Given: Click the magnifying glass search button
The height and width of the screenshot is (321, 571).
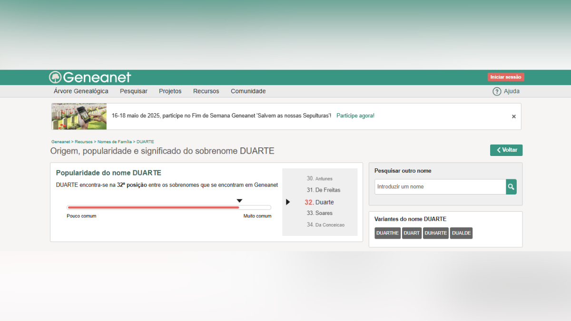Looking at the screenshot, I should tap(511, 187).
